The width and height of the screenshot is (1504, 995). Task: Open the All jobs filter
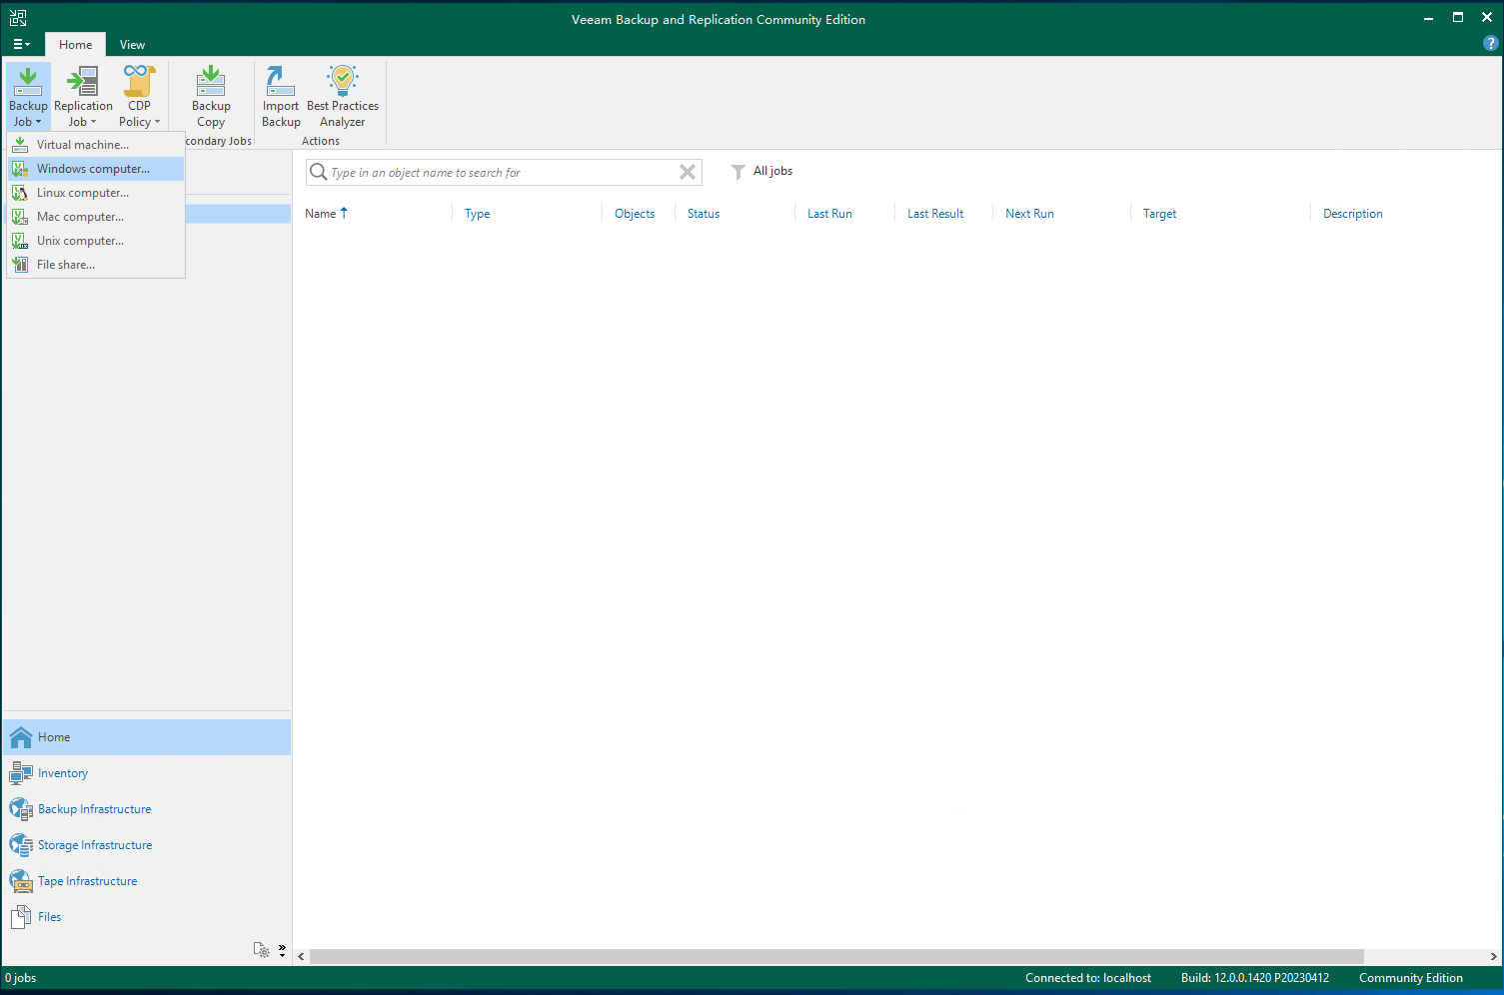click(761, 172)
